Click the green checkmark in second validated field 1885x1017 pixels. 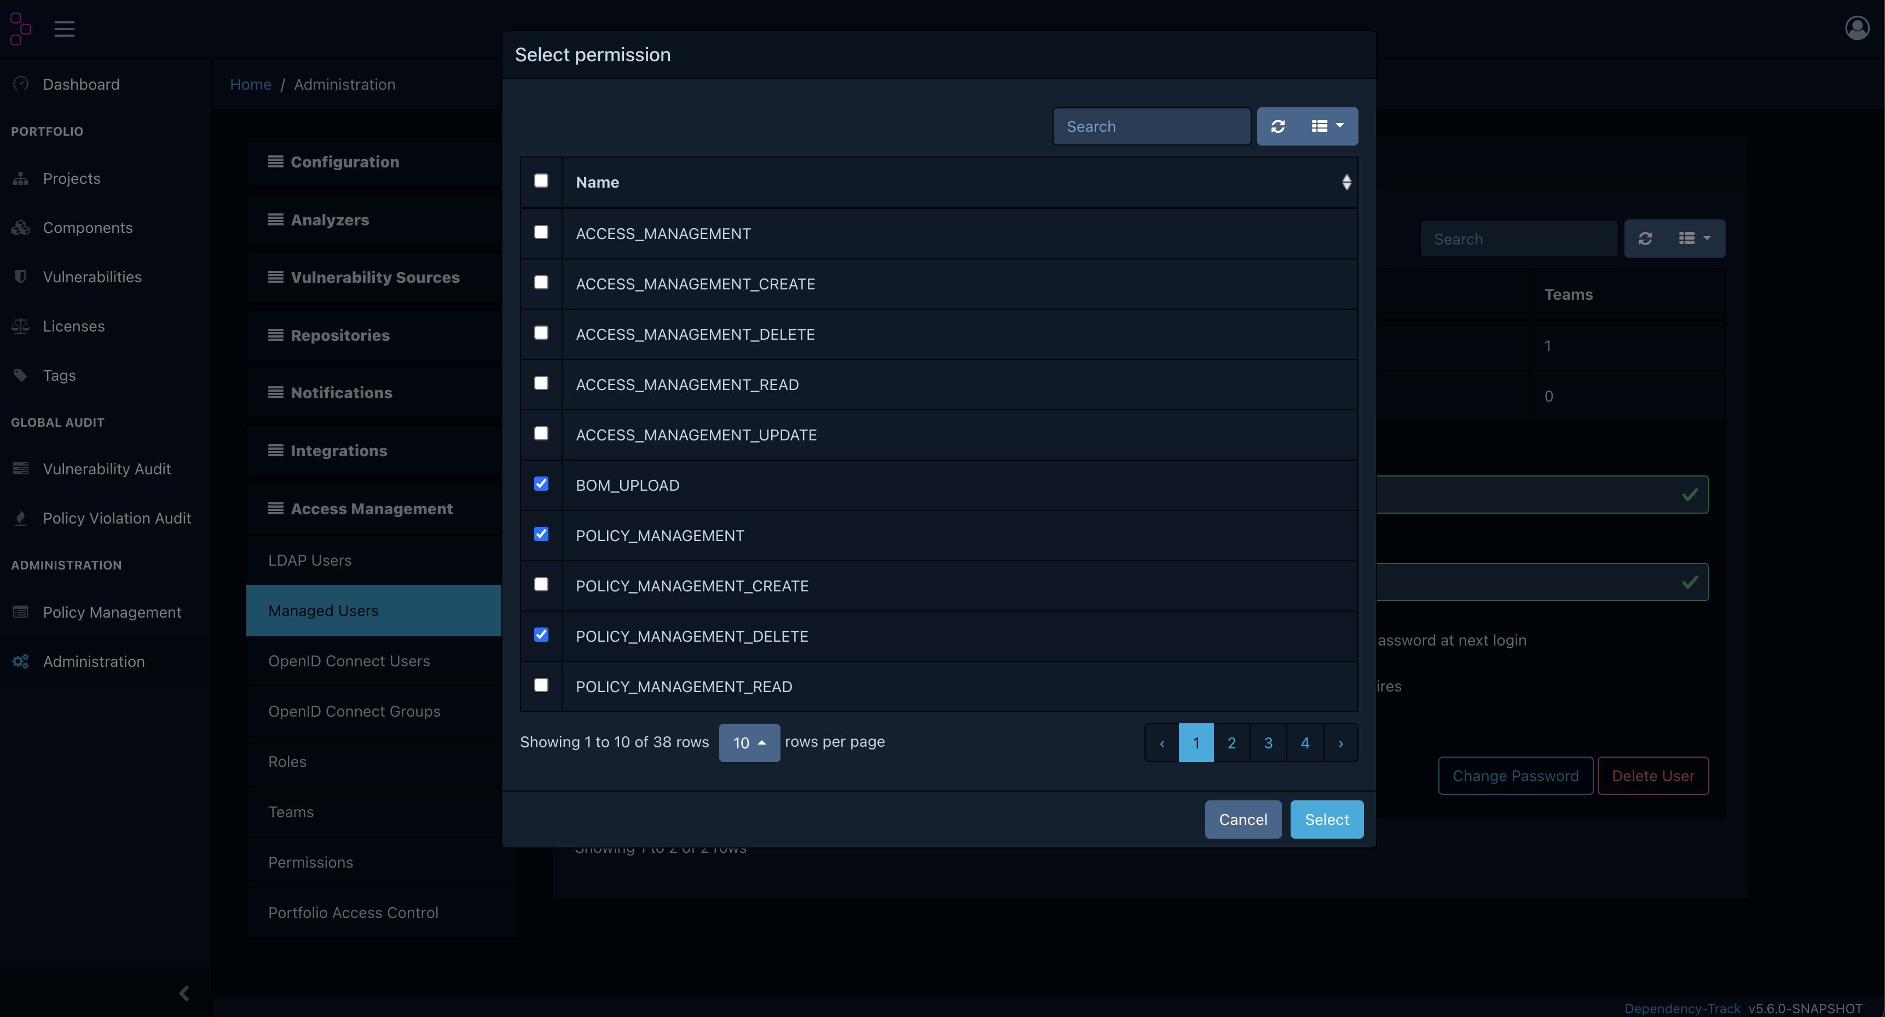pos(1690,583)
